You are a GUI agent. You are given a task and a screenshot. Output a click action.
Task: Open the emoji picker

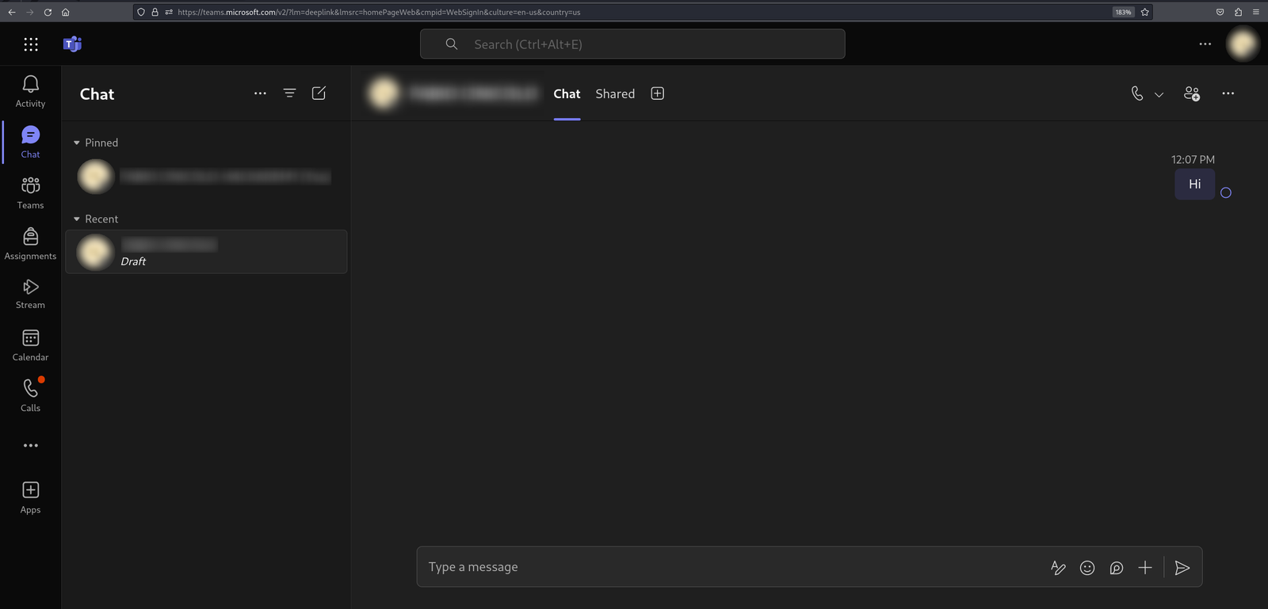pyautogui.click(x=1087, y=568)
